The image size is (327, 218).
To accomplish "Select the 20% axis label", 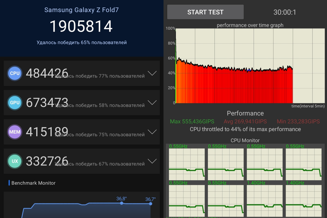I will tap(172, 88).
